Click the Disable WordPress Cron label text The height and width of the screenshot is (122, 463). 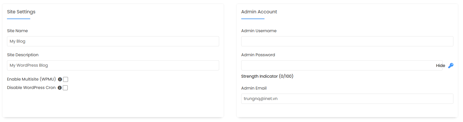pyautogui.click(x=31, y=88)
